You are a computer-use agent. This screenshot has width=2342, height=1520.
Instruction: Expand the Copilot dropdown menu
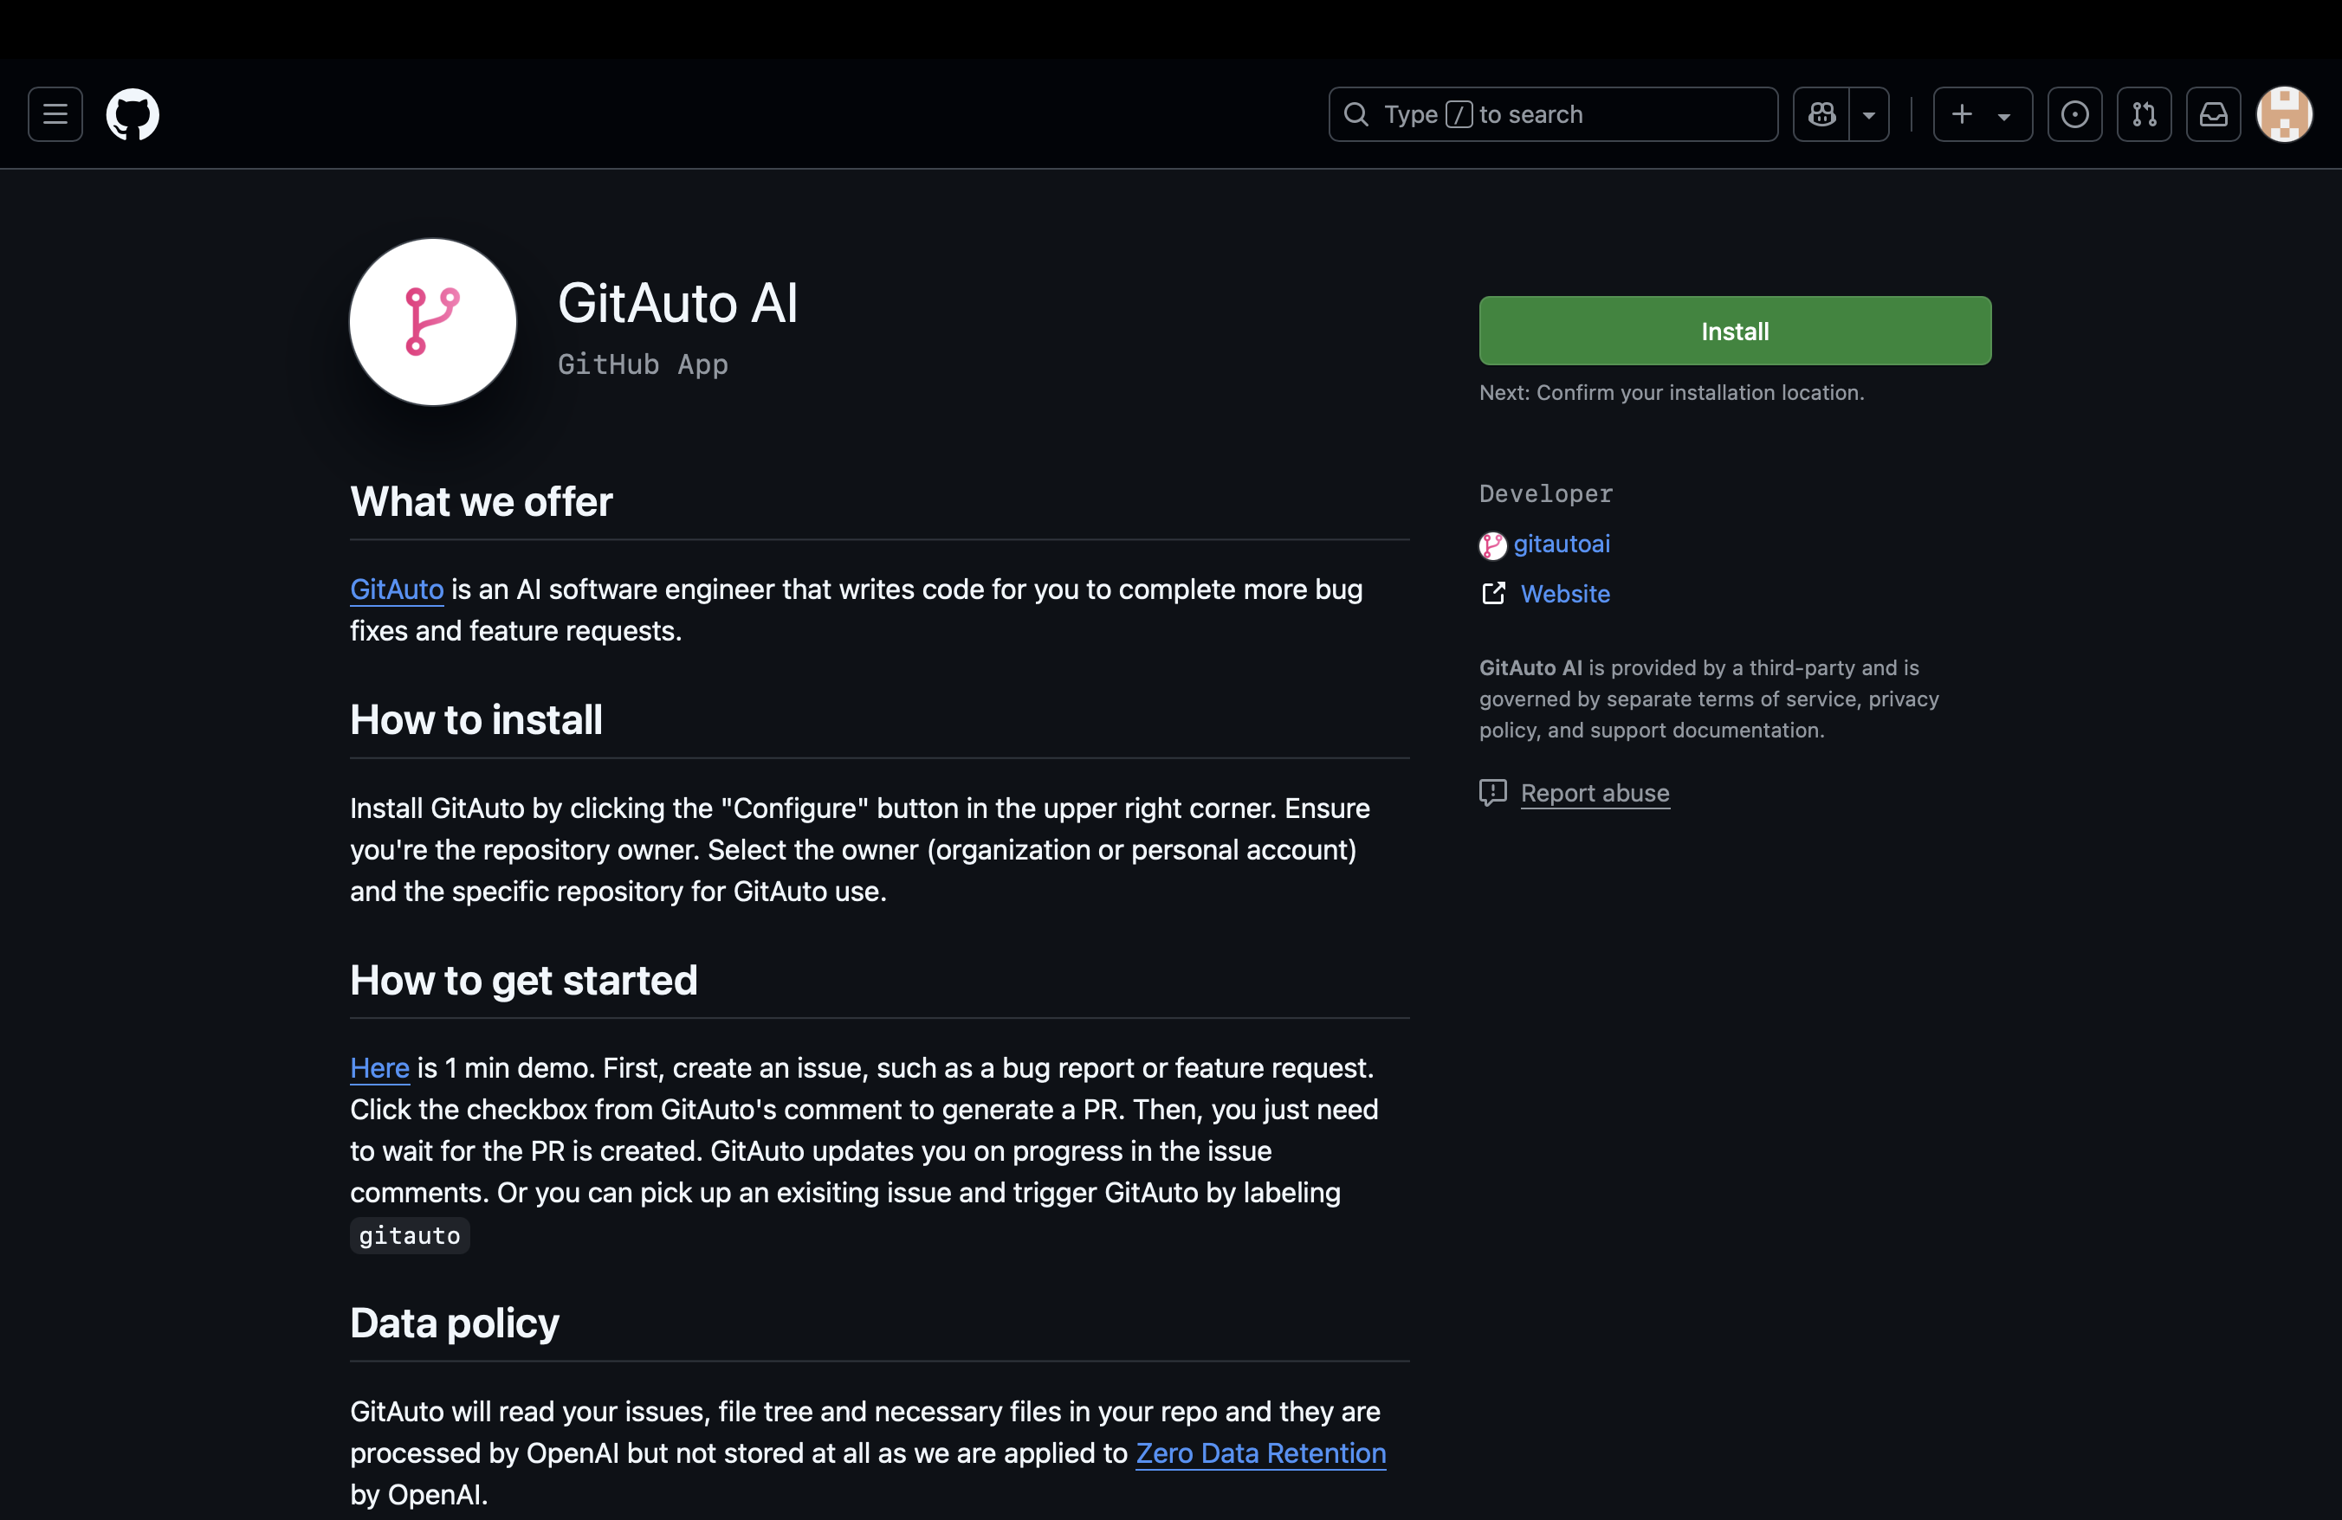(1869, 113)
